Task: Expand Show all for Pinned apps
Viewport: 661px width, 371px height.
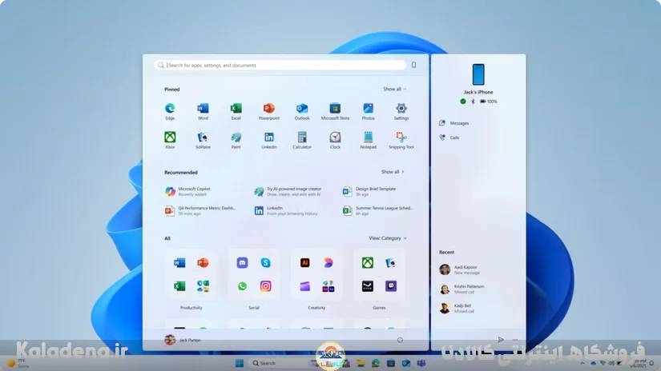Action: (394, 90)
